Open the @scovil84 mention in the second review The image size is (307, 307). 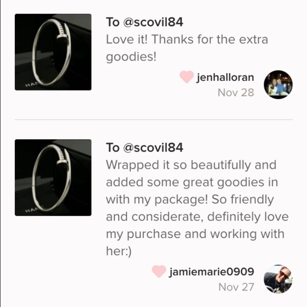(153, 148)
